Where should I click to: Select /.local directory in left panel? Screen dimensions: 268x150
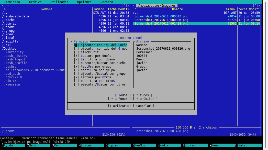point(8,38)
